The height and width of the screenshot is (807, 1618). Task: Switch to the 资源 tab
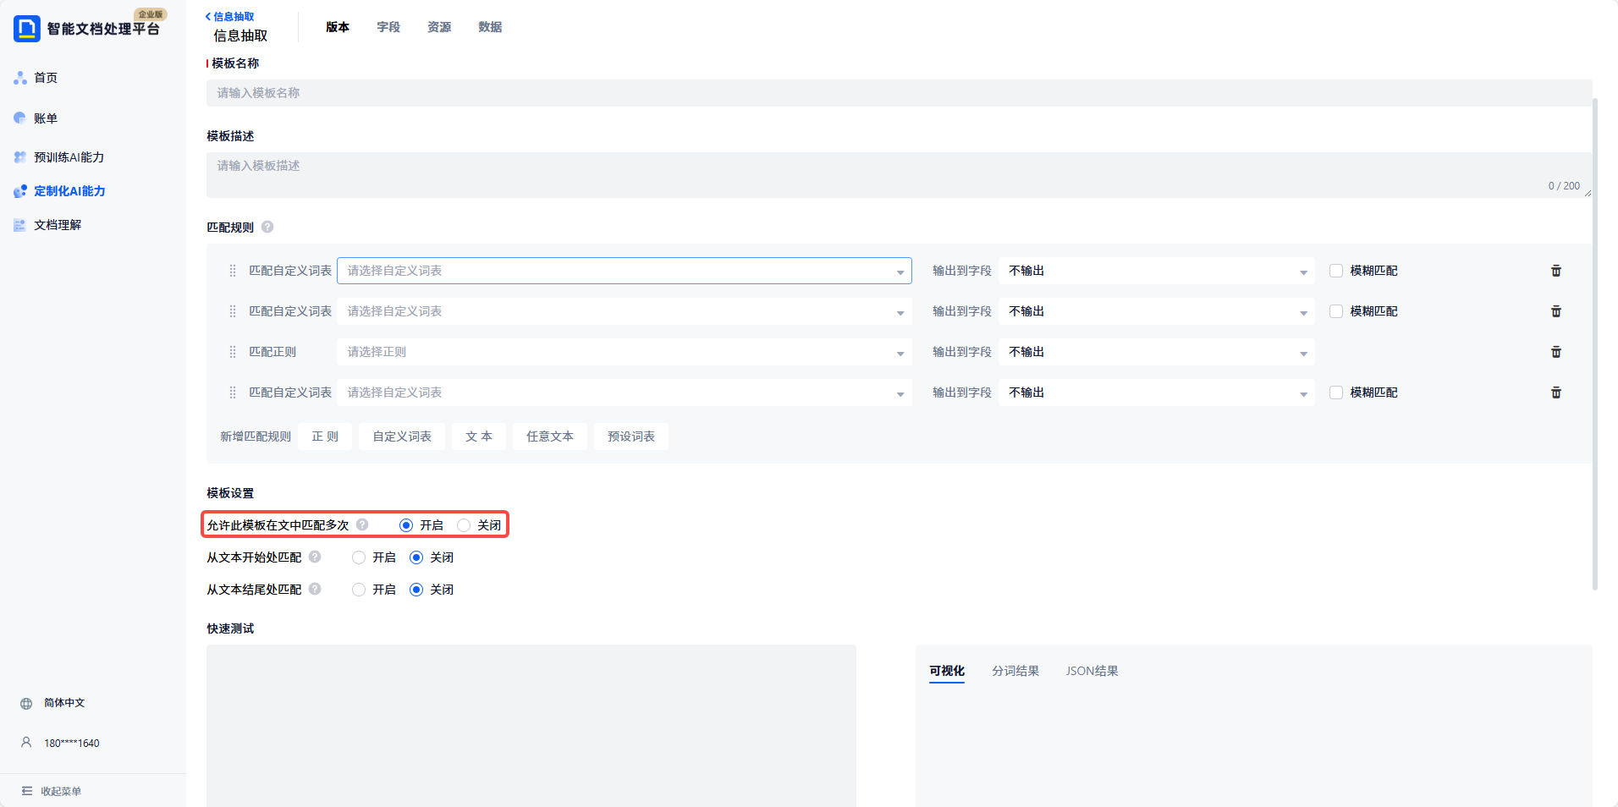point(439,27)
